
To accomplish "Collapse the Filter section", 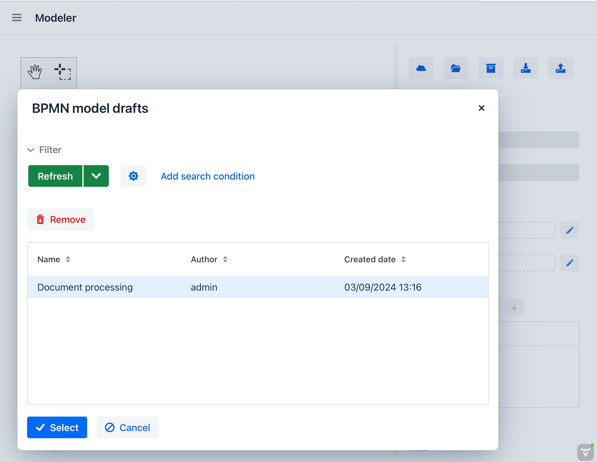I will pos(31,150).
